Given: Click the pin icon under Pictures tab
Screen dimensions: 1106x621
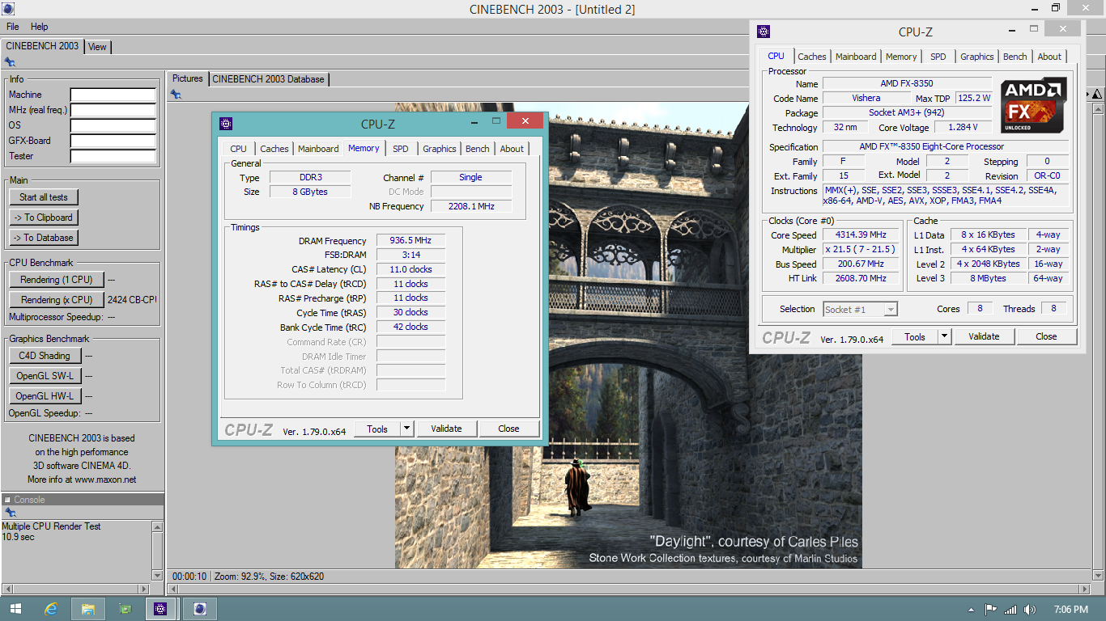Looking at the screenshot, I should tap(176, 95).
